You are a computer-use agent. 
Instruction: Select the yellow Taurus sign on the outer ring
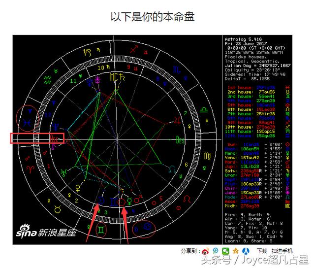58,210
